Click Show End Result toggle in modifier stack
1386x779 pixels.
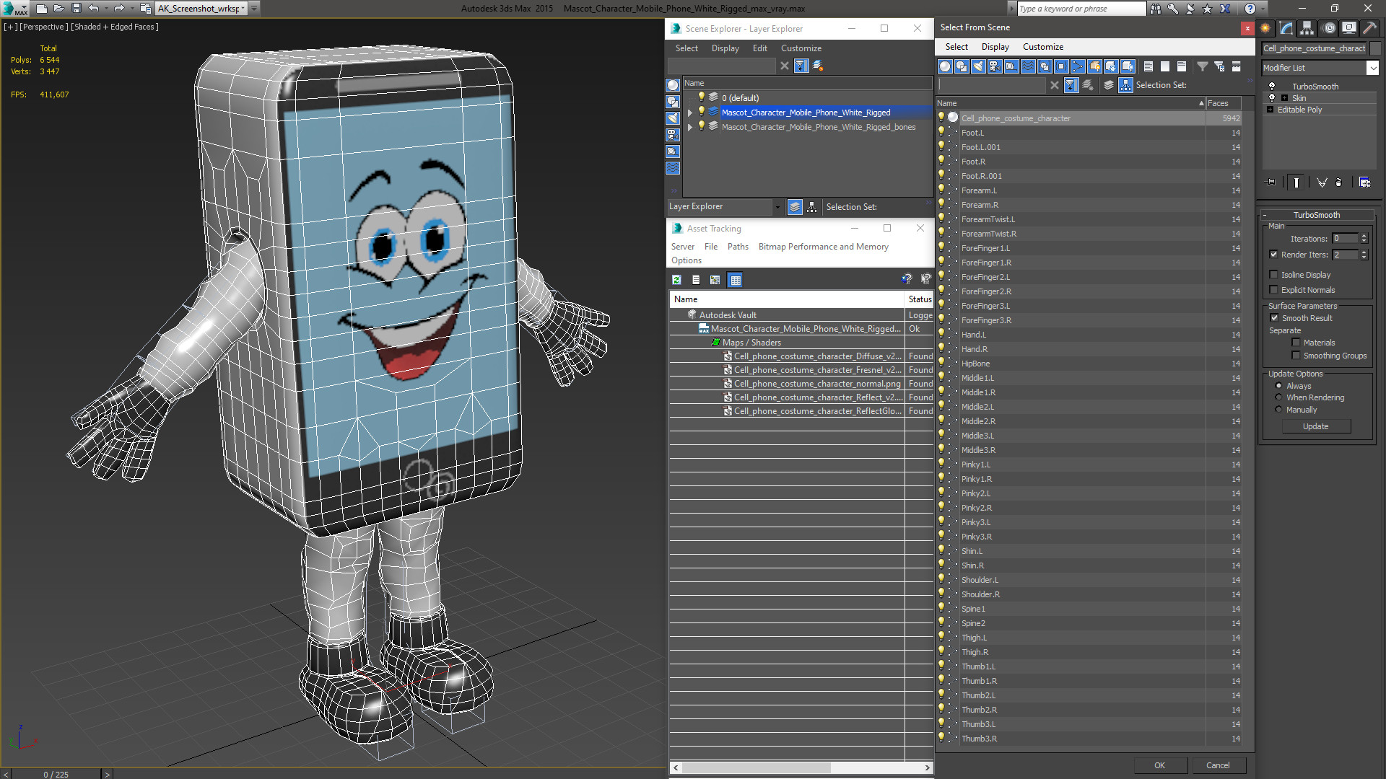pos(1296,182)
